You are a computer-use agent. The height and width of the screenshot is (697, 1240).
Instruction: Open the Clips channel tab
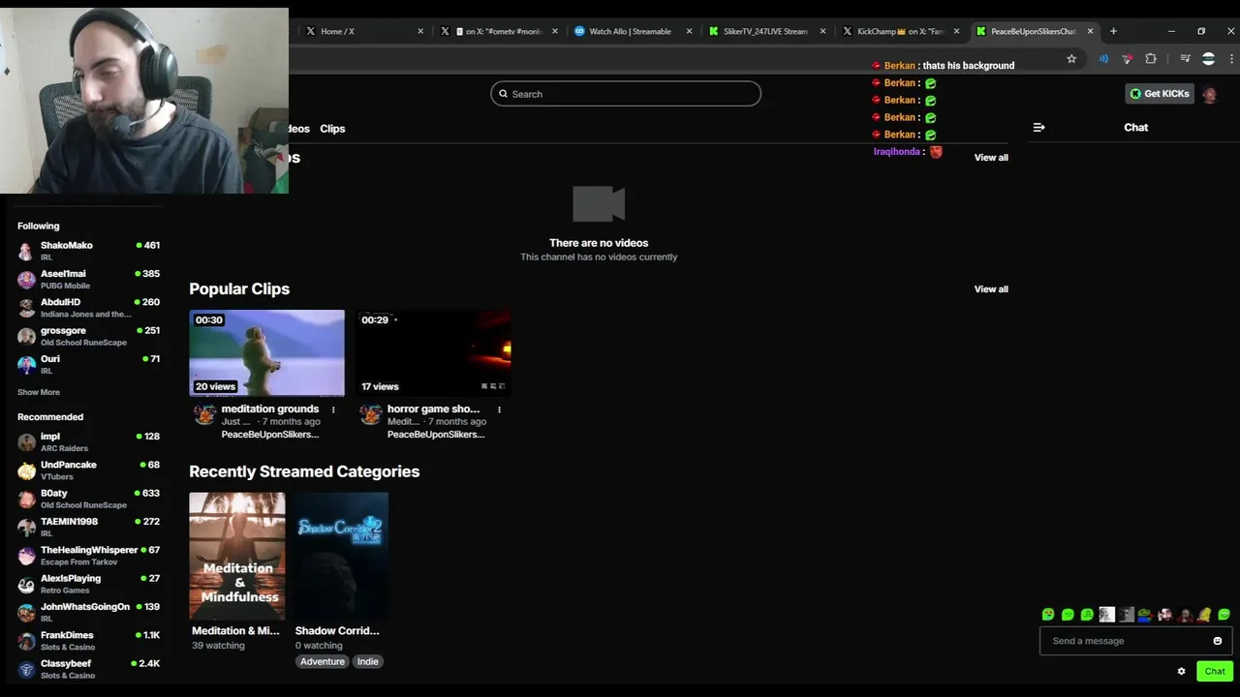(x=332, y=128)
